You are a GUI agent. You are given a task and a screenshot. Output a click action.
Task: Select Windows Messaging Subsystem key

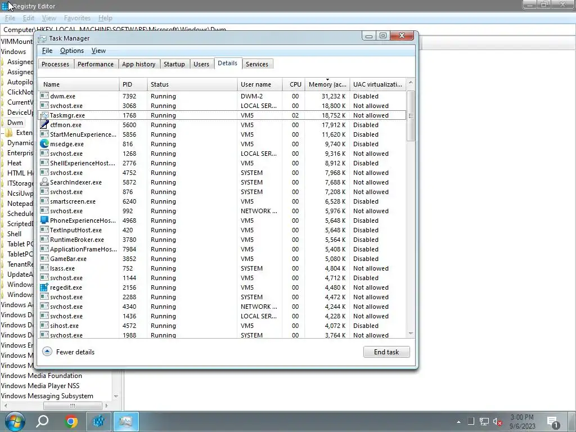[x=47, y=395]
